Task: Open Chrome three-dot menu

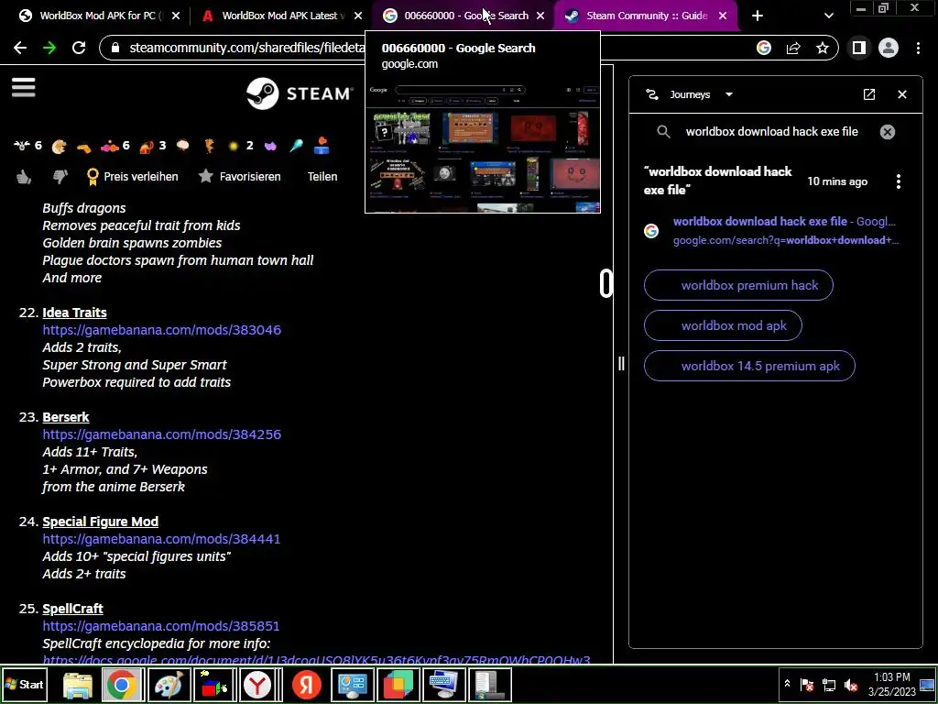Action: tap(918, 48)
